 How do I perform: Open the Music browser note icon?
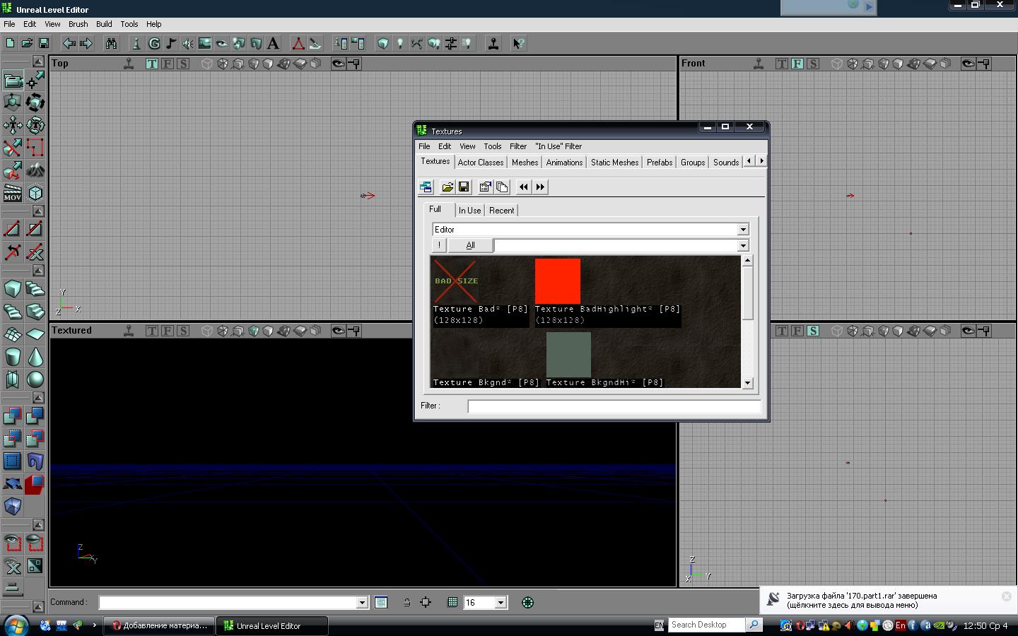tap(171, 43)
